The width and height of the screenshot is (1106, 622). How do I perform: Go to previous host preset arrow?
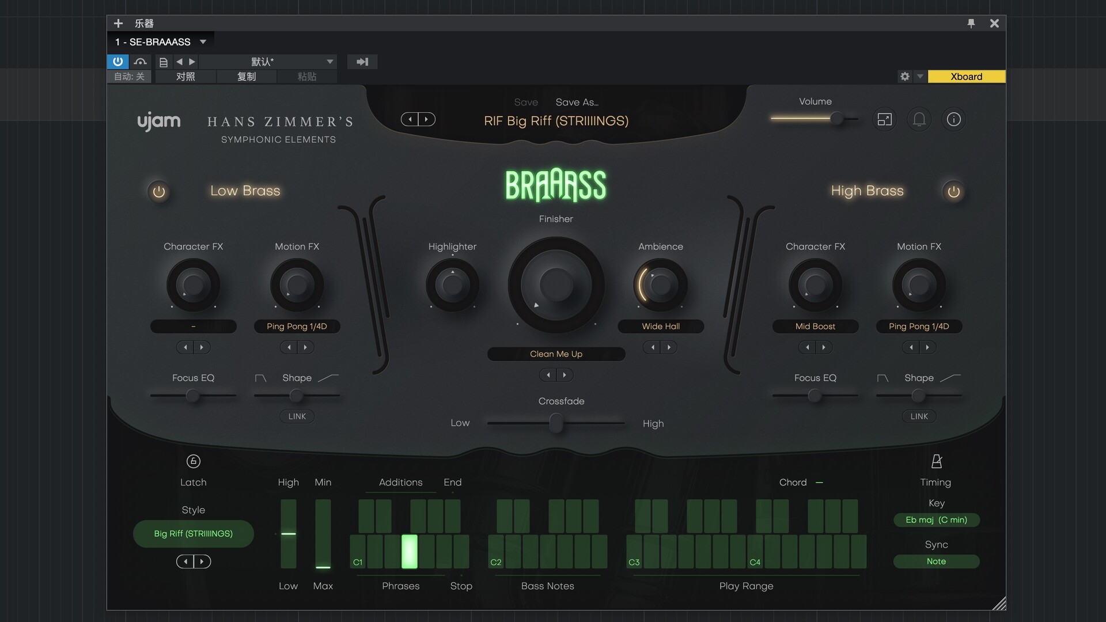(179, 62)
